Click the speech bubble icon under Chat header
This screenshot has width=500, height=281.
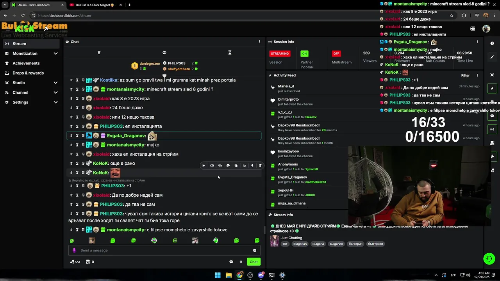point(164,53)
